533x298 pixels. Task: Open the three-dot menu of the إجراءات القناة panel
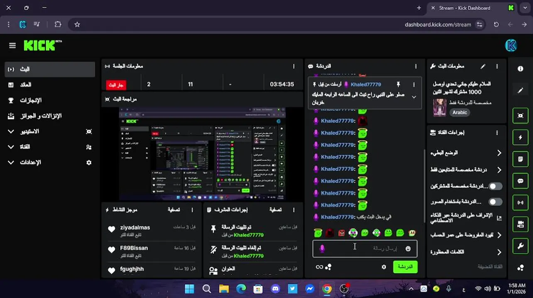497,132
